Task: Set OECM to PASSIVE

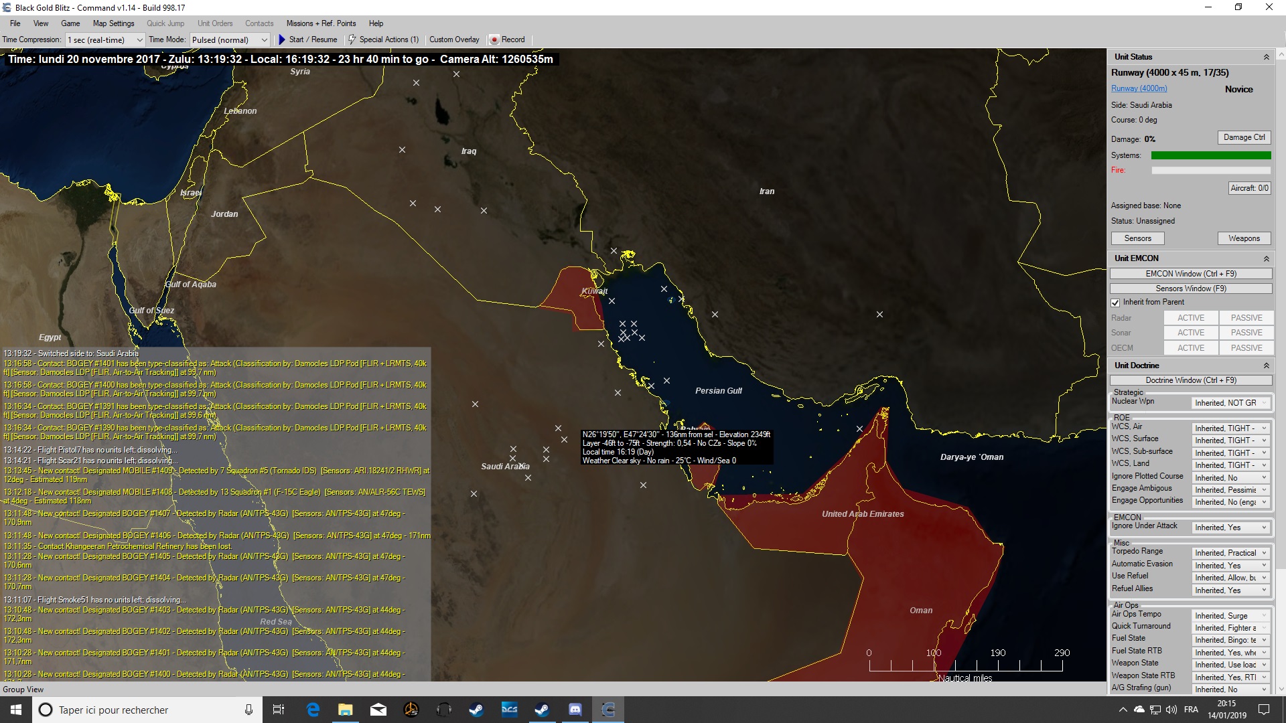Action: tap(1246, 348)
